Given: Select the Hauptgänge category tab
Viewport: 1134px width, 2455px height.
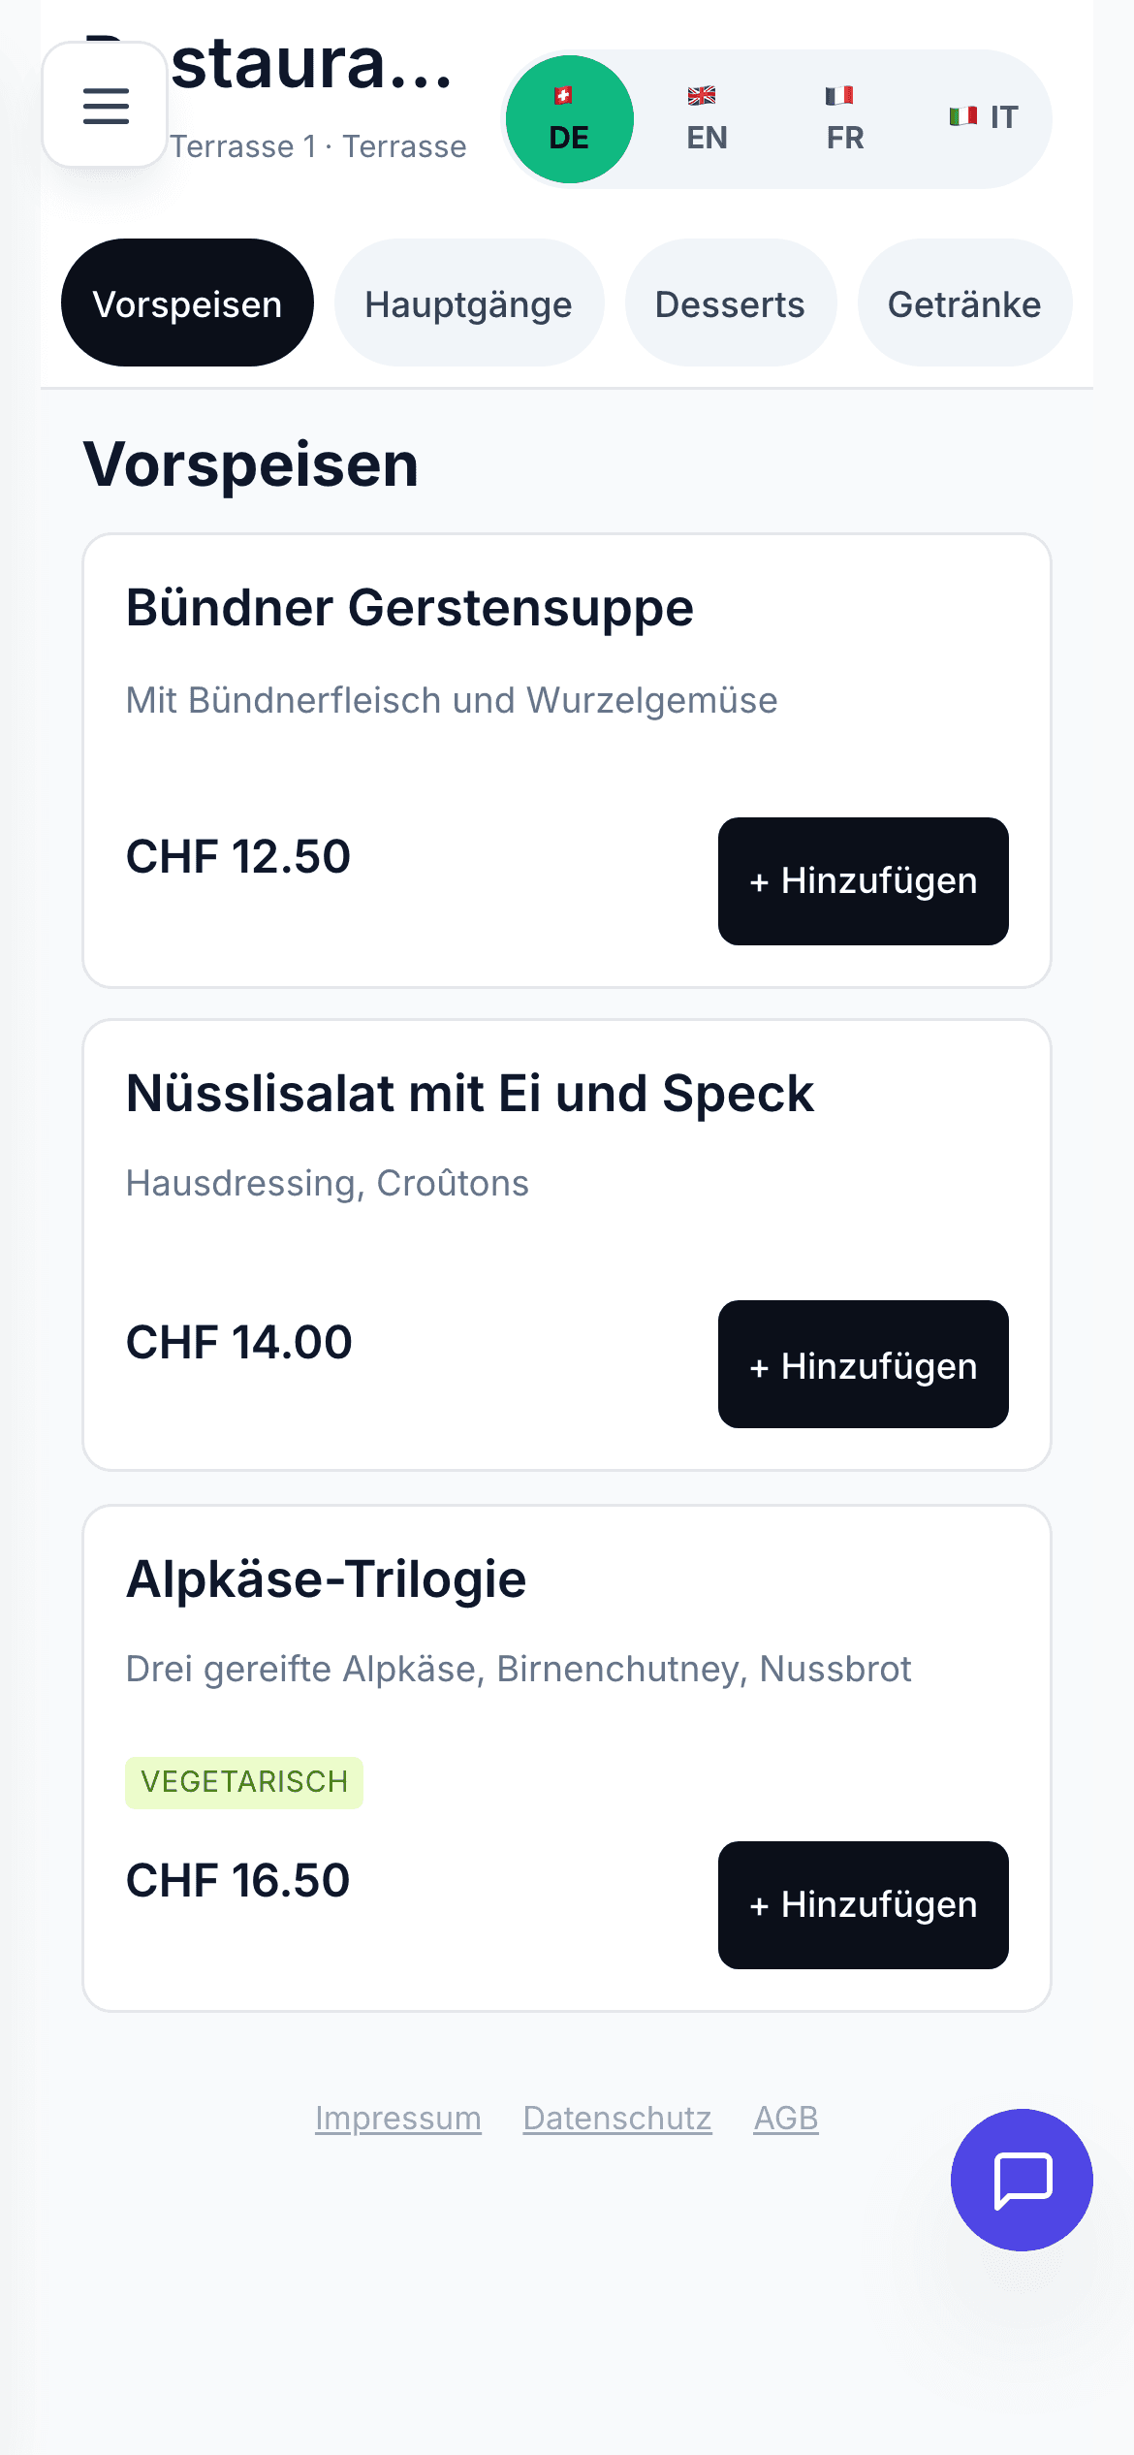Looking at the screenshot, I should click(469, 303).
